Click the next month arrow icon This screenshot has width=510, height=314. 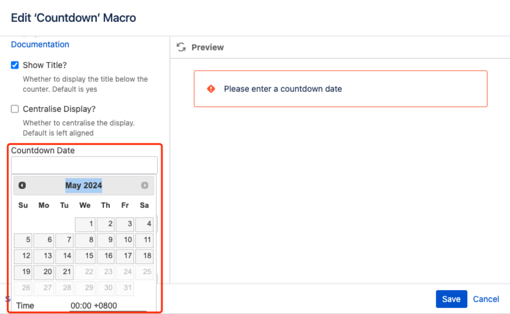[145, 185]
